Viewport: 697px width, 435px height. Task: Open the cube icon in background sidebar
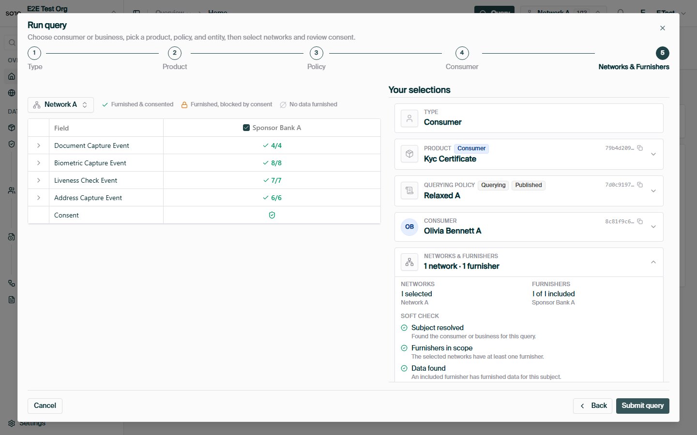point(12,128)
